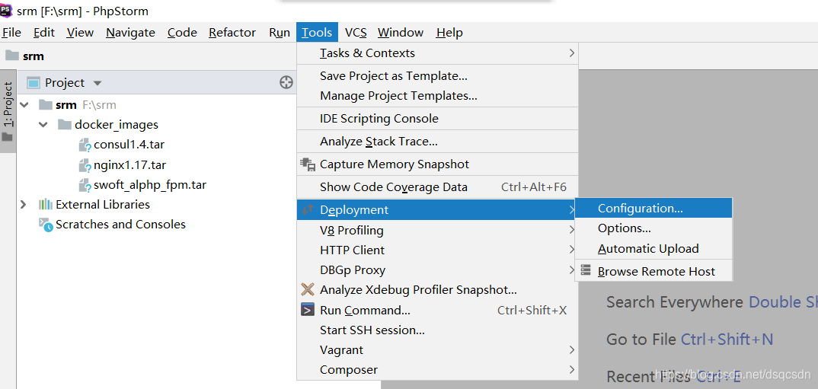Choose Analyze Stack Trace...
The height and width of the screenshot is (389, 818).
(x=437, y=142)
